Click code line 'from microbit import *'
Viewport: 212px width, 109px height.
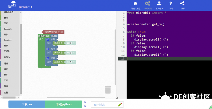[x=147, y=13]
